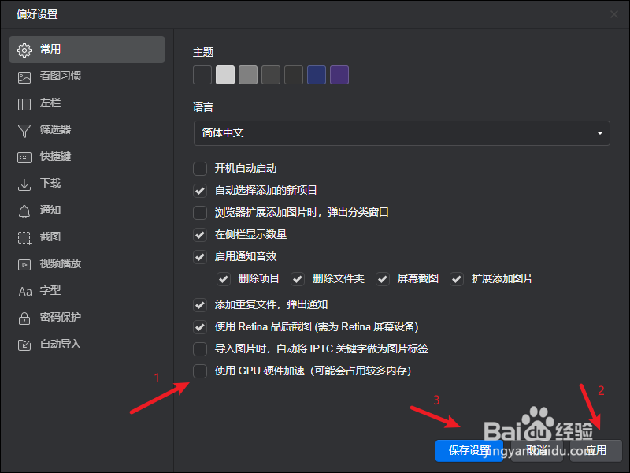Image resolution: width=630 pixels, height=473 pixels.
Task: Uncheck 自动选择添加的新项目
Action: pyautogui.click(x=200, y=191)
